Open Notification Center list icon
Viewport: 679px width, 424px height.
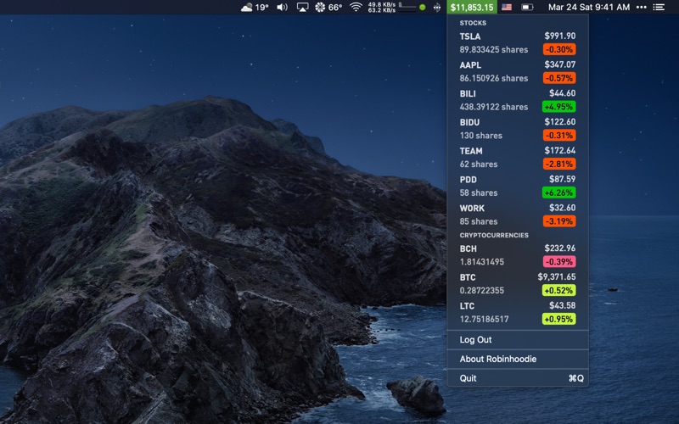[x=659, y=7]
